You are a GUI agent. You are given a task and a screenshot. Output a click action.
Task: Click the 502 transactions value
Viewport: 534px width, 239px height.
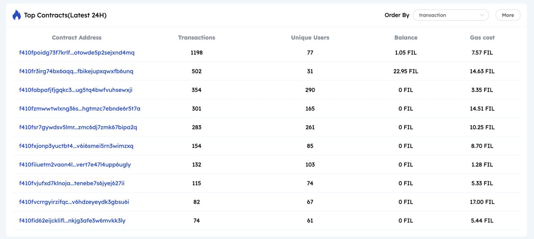click(196, 71)
